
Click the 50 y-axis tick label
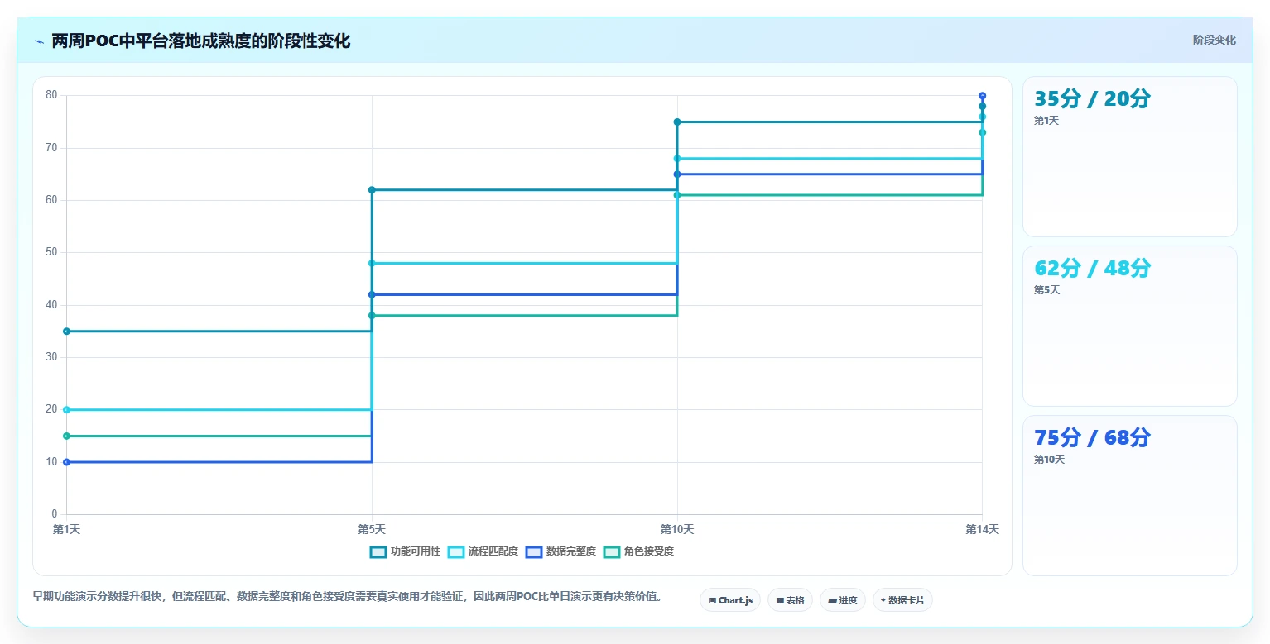[51, 252]
